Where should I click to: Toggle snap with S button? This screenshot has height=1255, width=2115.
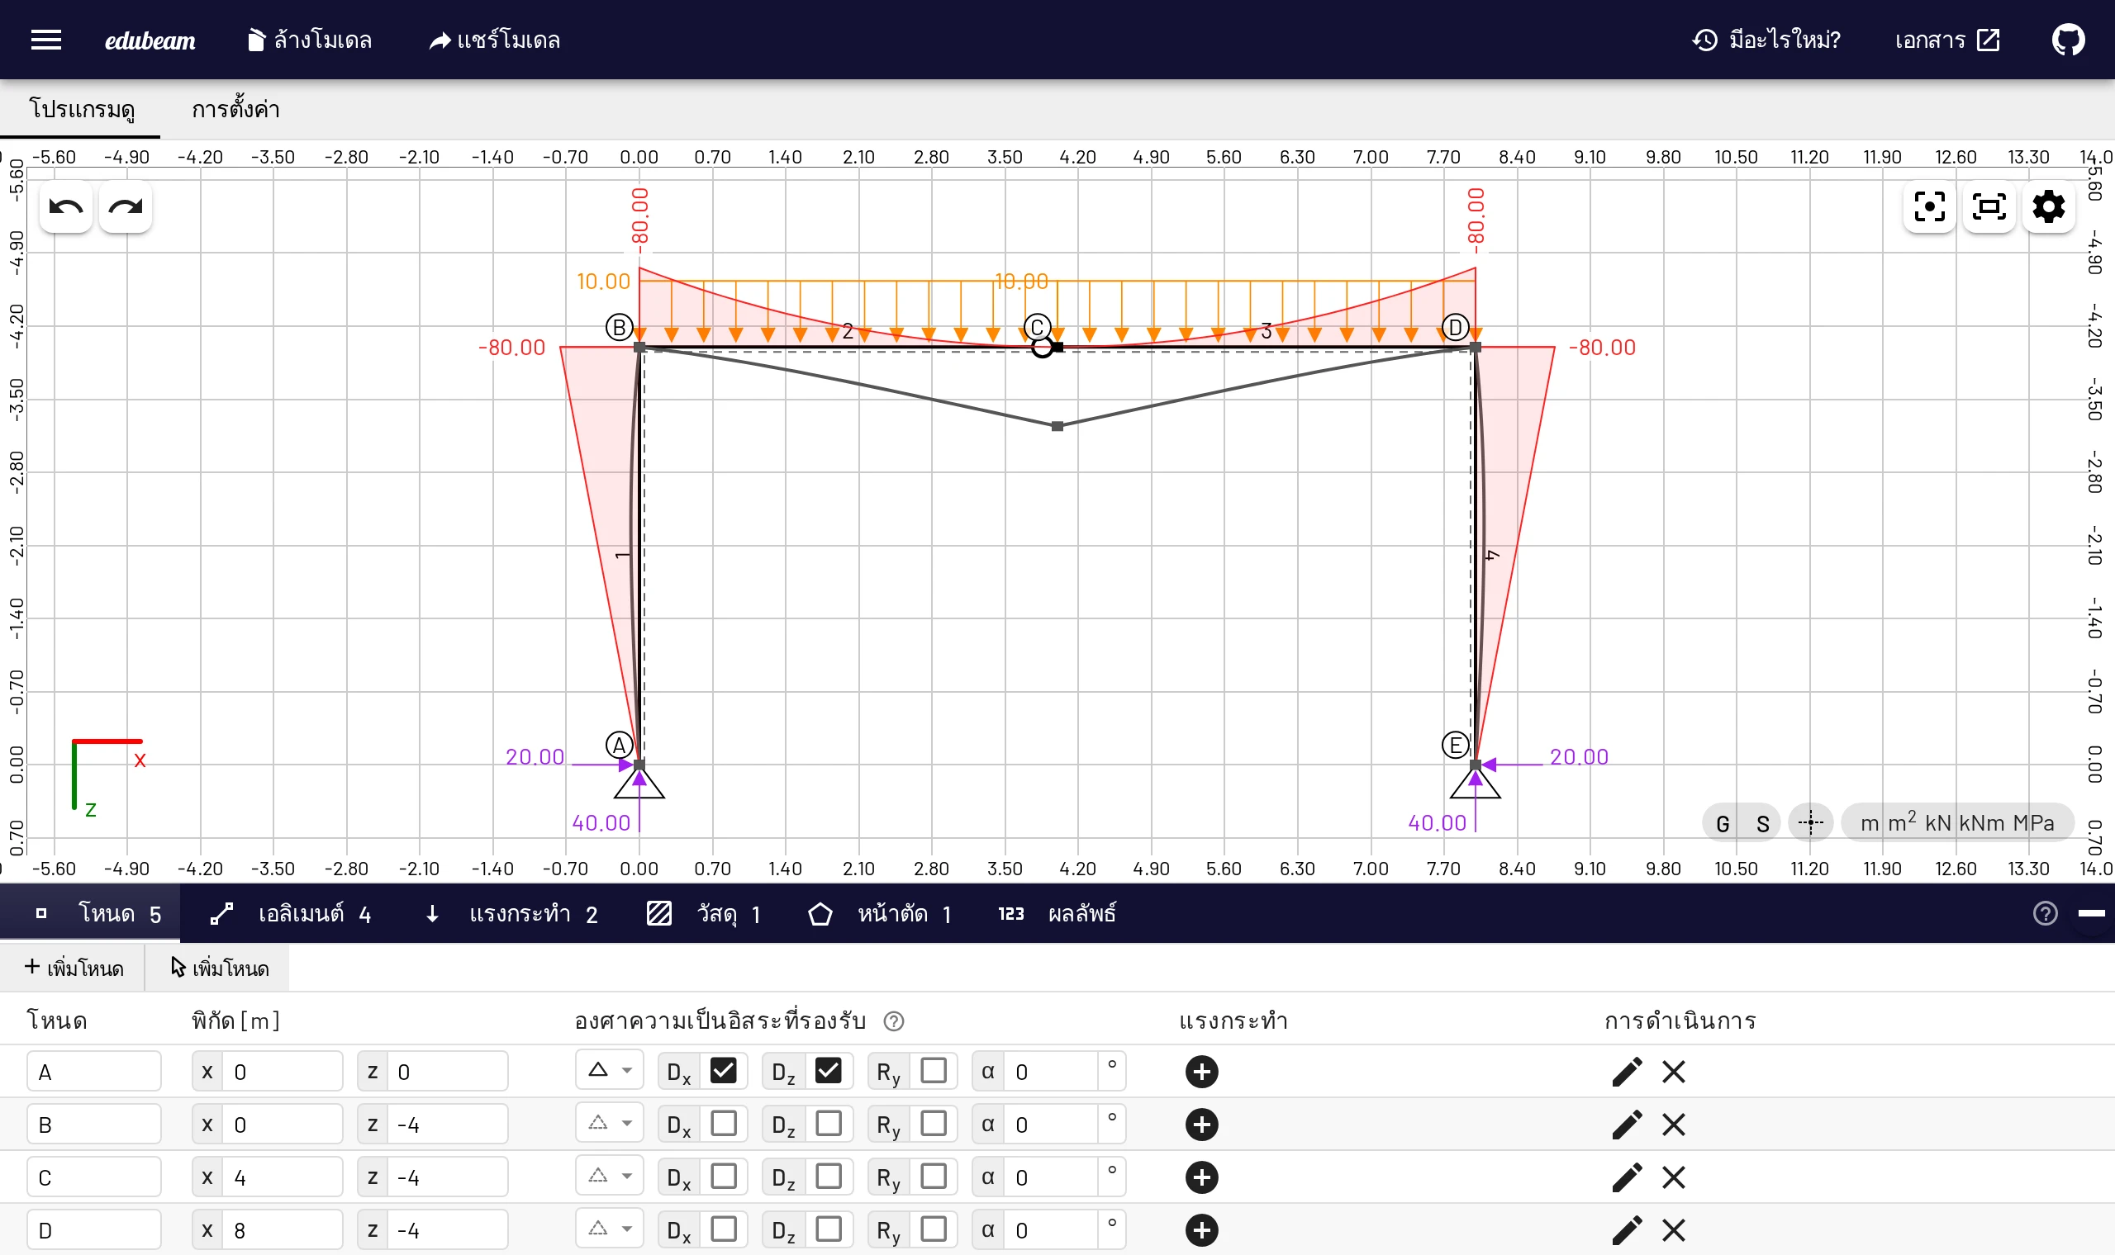(1762, 824)
